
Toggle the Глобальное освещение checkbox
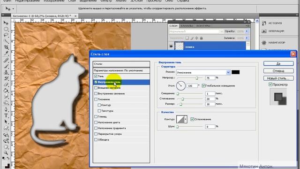click(x=203, y=85)
